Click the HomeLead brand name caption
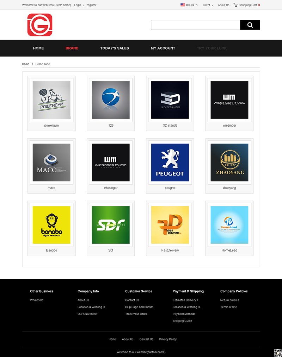 point(229,250)
